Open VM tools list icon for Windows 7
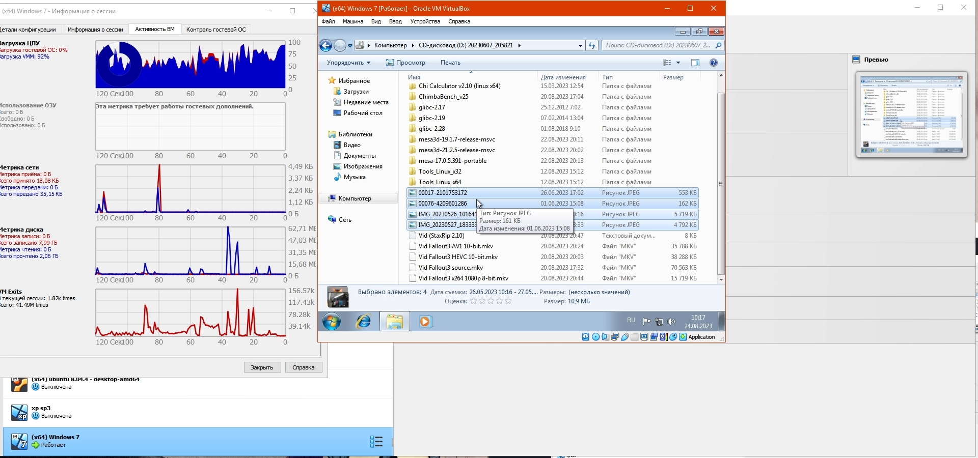The width and height of the screenshot is (978, 458). click(x=376, y=441)
